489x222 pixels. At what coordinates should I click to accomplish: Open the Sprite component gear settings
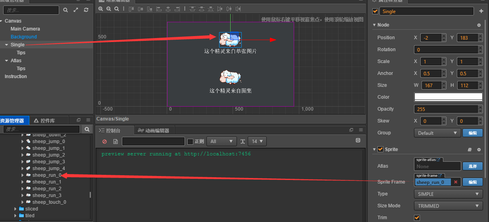coord(479,149)
